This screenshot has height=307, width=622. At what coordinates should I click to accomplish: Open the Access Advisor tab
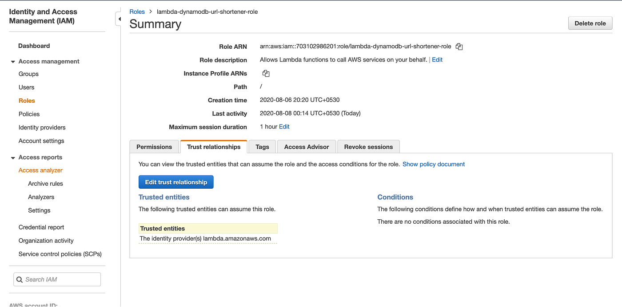[x=307, y=146]
